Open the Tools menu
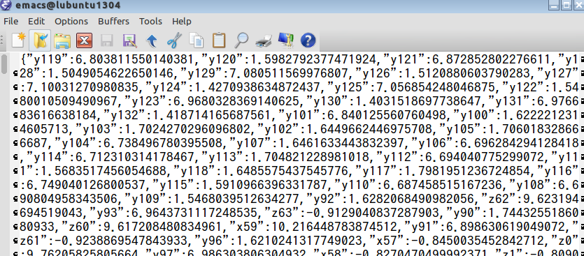584x256 pixels. (151, 21)
